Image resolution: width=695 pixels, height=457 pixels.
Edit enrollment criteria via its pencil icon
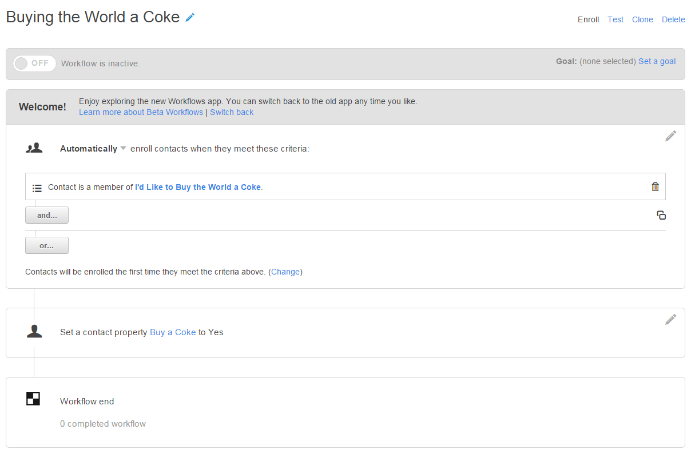[670, 136]
